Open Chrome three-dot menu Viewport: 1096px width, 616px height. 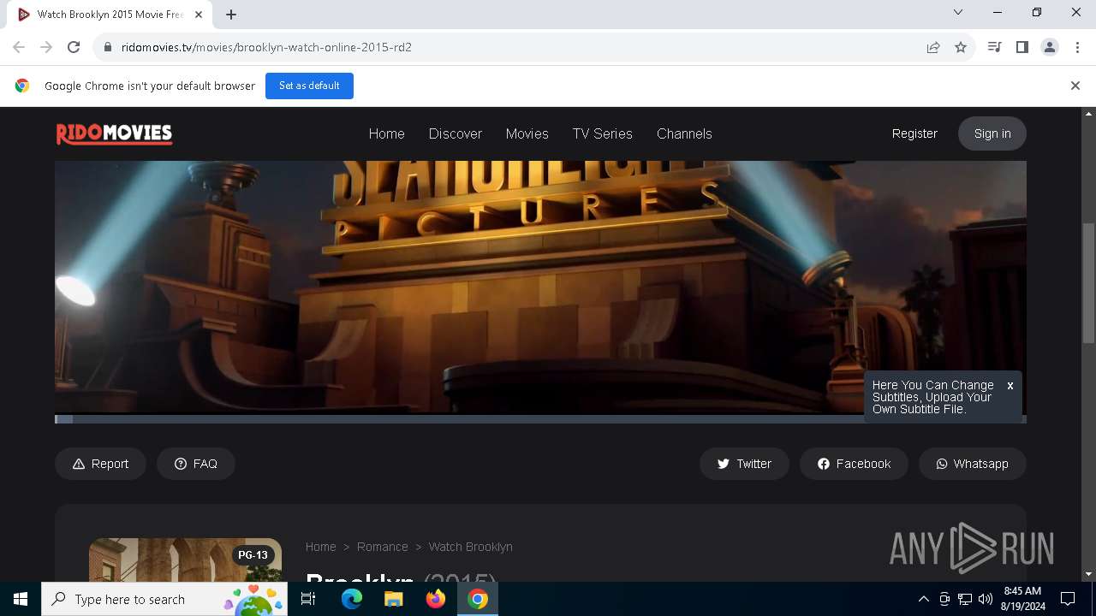(x=1077, y=47)
